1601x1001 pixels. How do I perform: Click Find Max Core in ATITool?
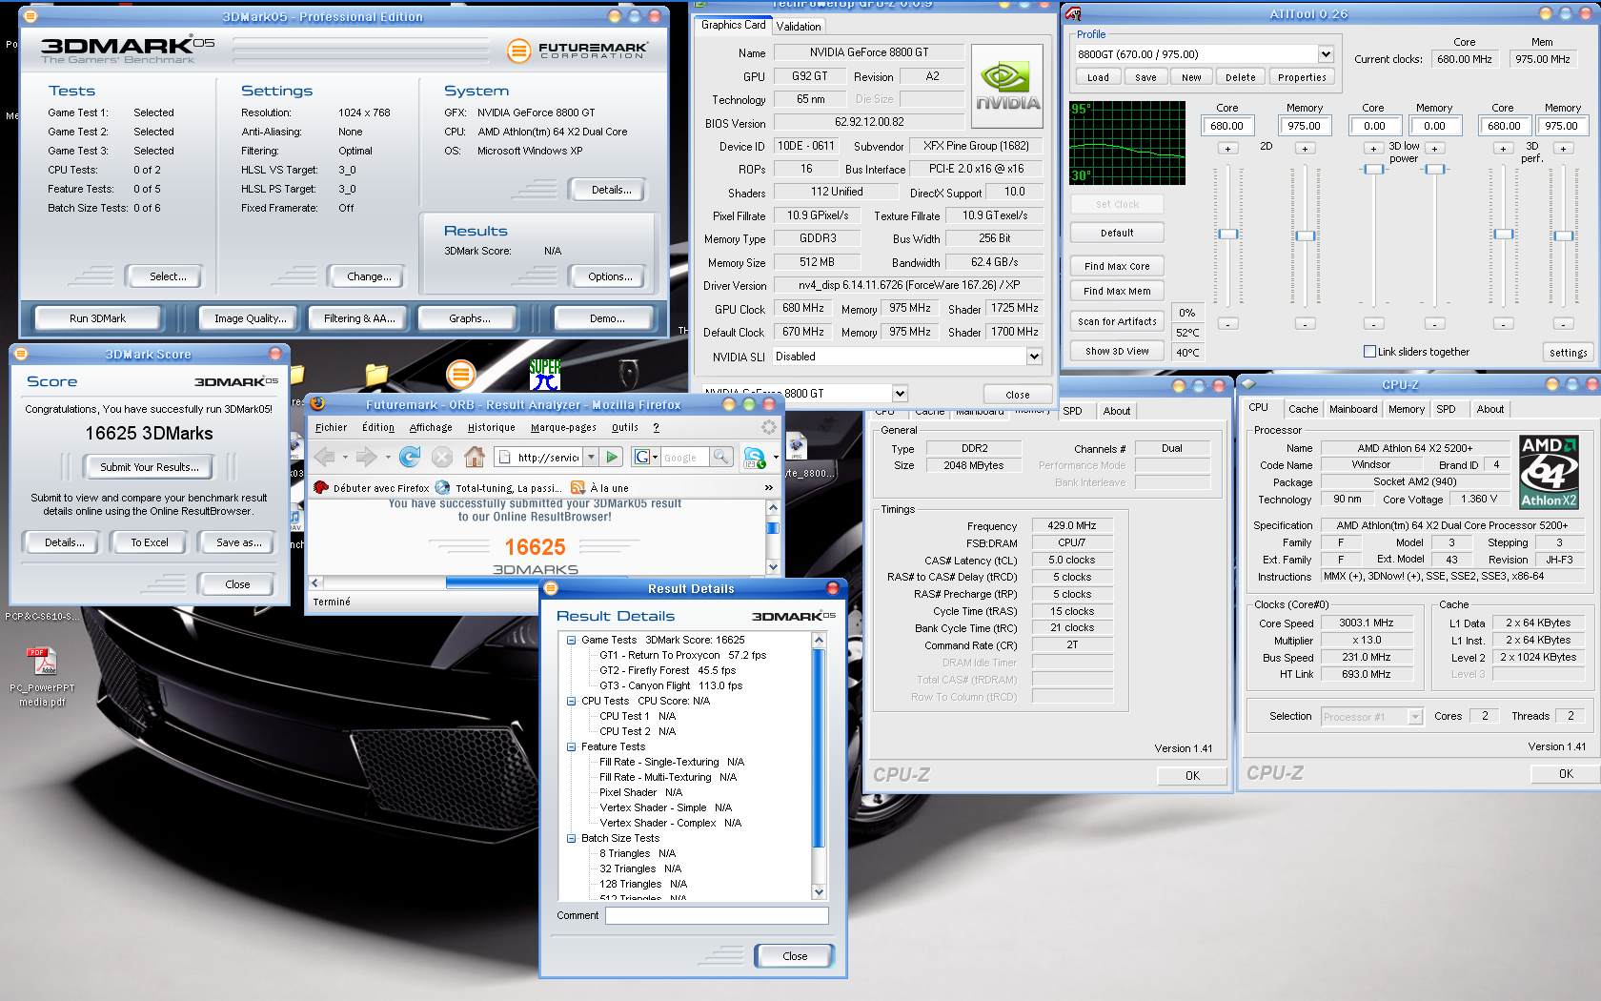[x=1117, y=266]
